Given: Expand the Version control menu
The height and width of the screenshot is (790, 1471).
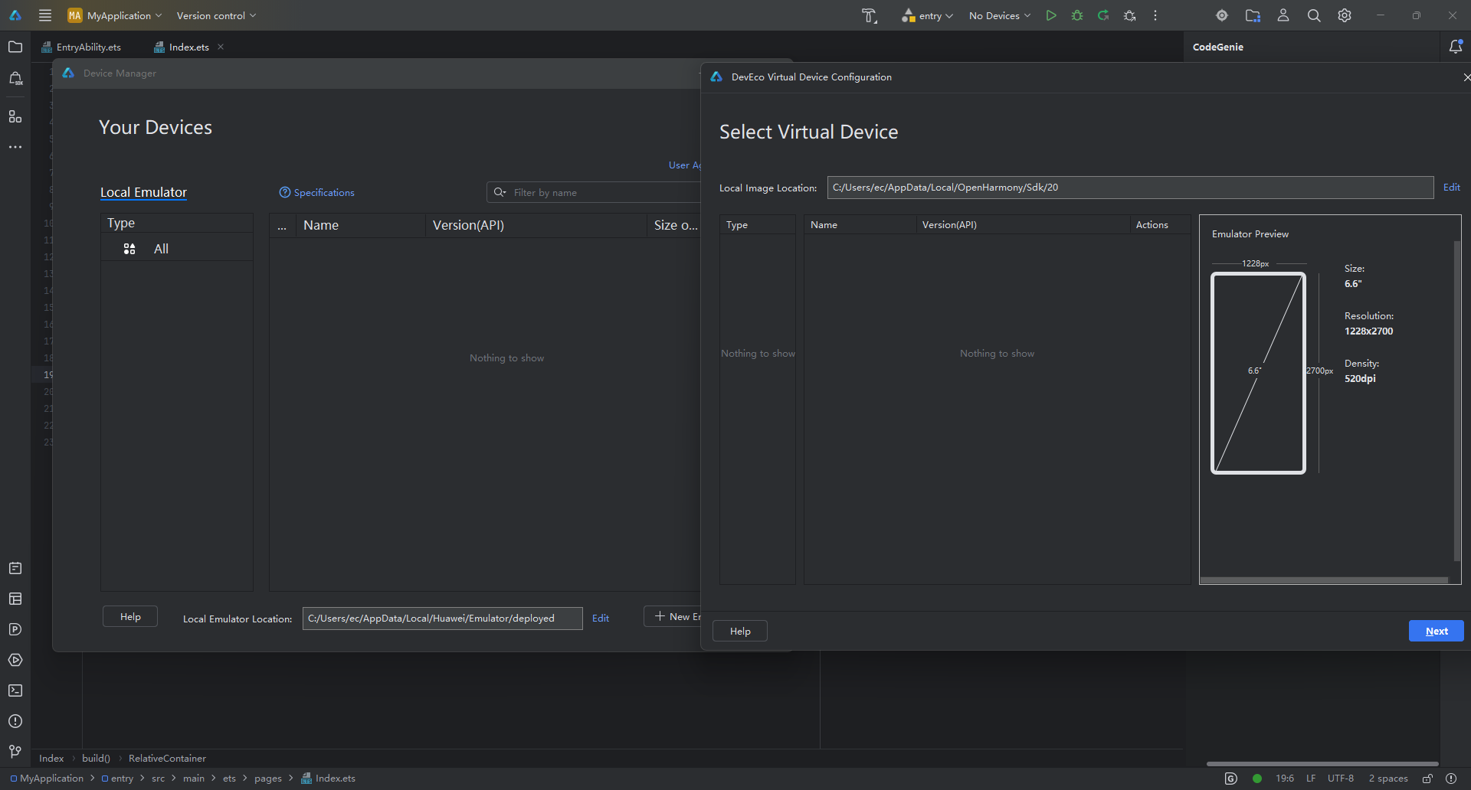Looking at the screenshot, I should 216,15.
